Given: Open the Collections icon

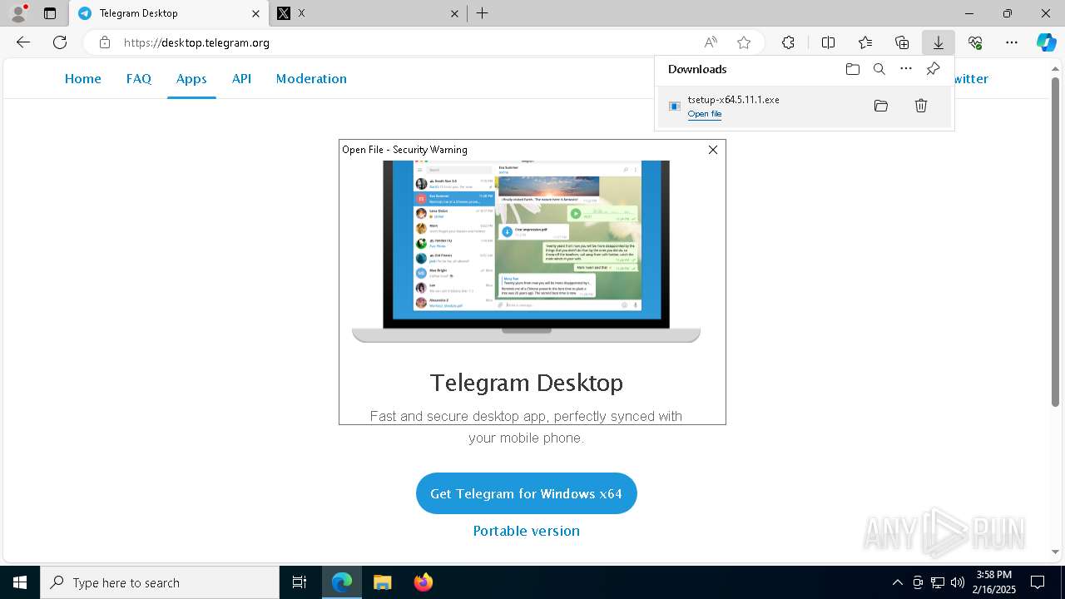Looking at the screenshot, I should point(902,42).
